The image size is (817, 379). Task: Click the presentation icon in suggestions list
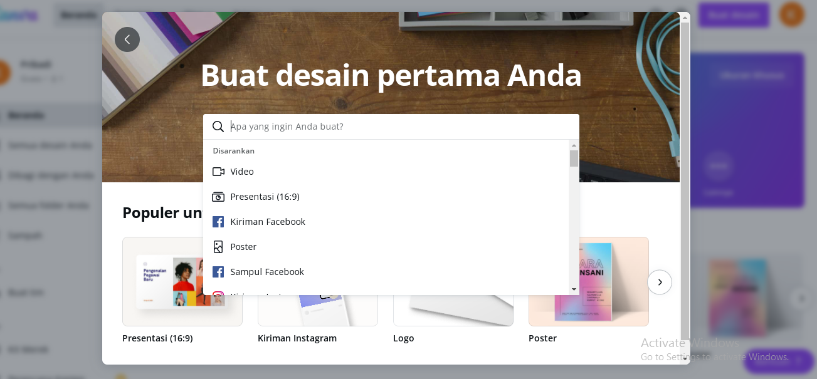pyautogui.click(x=218, y=197)
